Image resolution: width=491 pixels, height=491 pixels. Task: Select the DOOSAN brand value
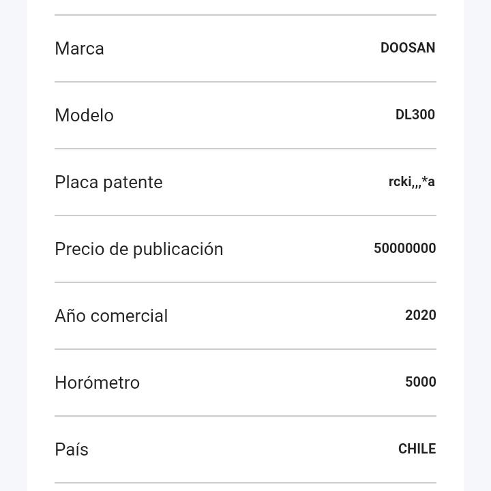tap(408, 48)
